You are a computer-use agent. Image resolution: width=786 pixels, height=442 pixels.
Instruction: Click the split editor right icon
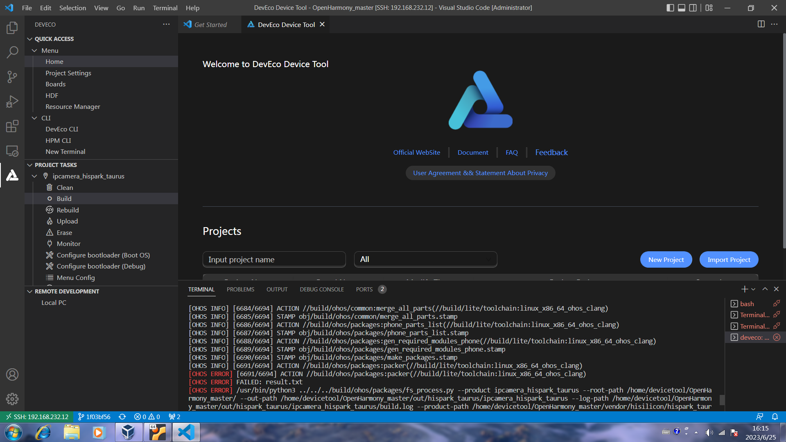pos(761,24)
